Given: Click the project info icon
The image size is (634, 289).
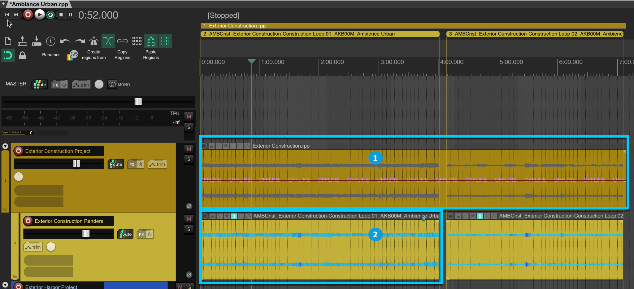Looking at the screenshot, I should point(50,41).
